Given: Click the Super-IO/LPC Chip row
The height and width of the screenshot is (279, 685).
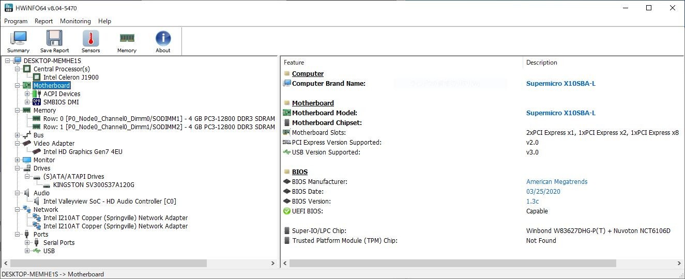Looking at the screenshot, I should pyautogui.click(x=482, y=230).
